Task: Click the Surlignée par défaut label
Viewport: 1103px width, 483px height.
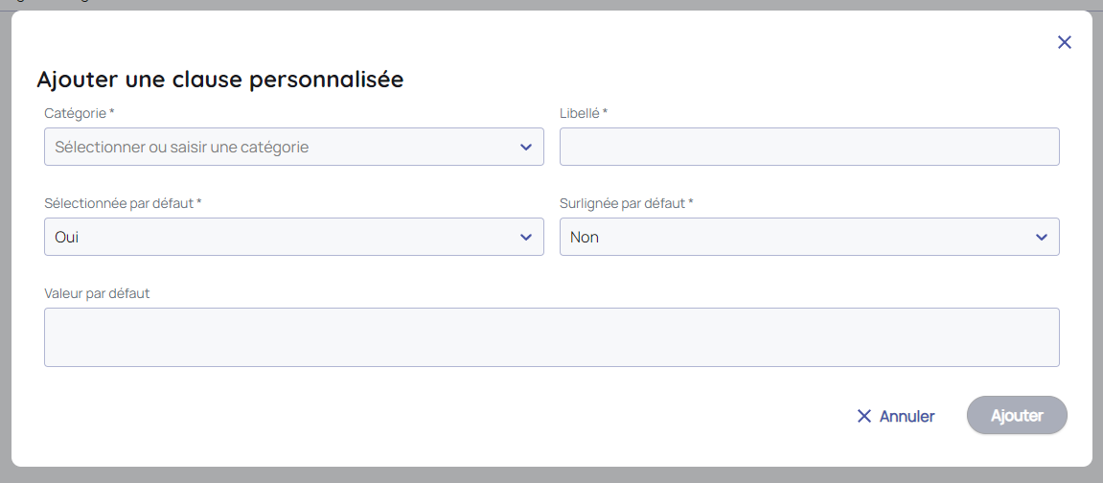Action: tap(626, 203)
